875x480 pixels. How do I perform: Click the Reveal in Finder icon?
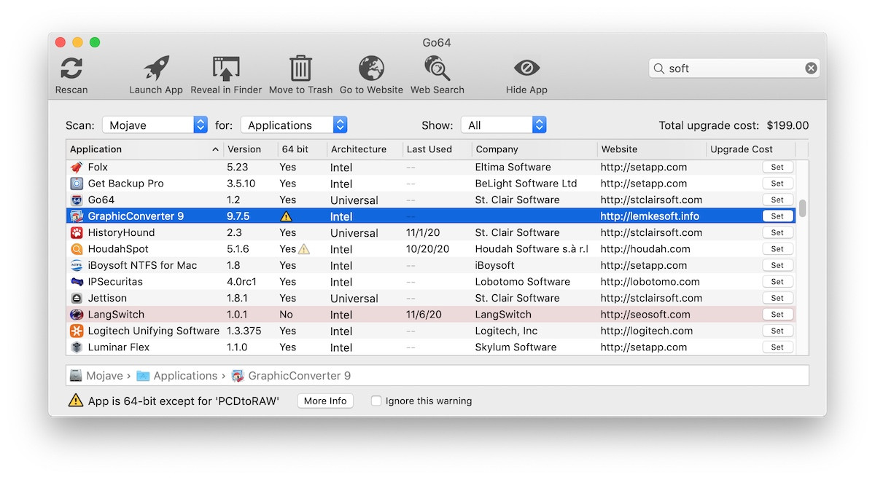point(226,68)
